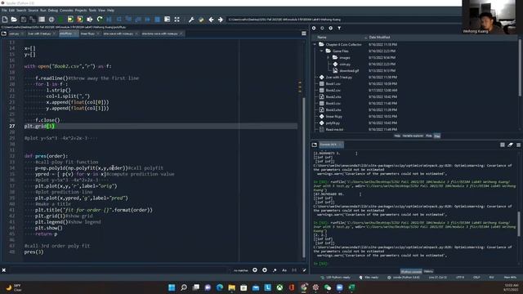
Task: Expand the images folder
Action: [329, 58]
